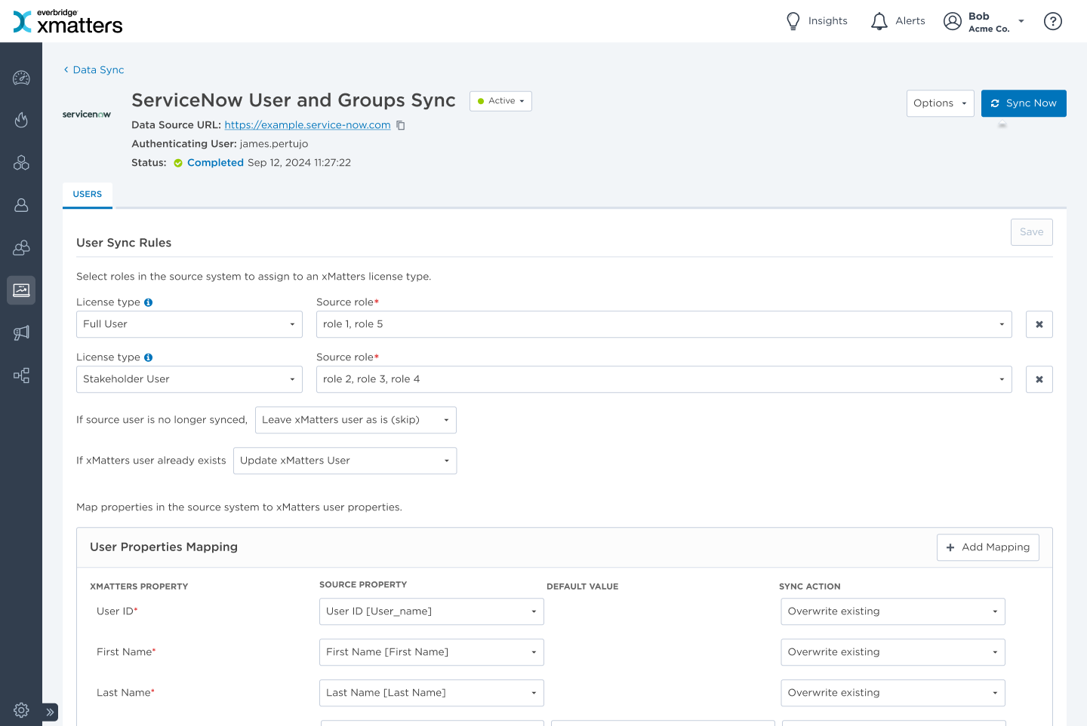This screenshot has height=726, width=1087.
Task: Open the Alerts bell icon
Action: click(879, 21)
